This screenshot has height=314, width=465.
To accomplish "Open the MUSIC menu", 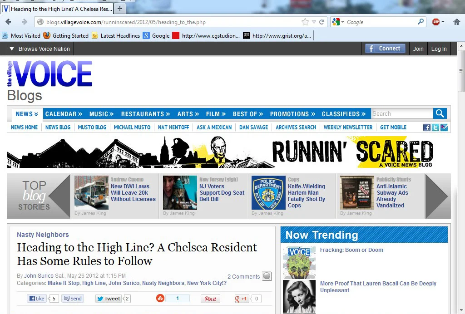I will click(x=101, y=114).
